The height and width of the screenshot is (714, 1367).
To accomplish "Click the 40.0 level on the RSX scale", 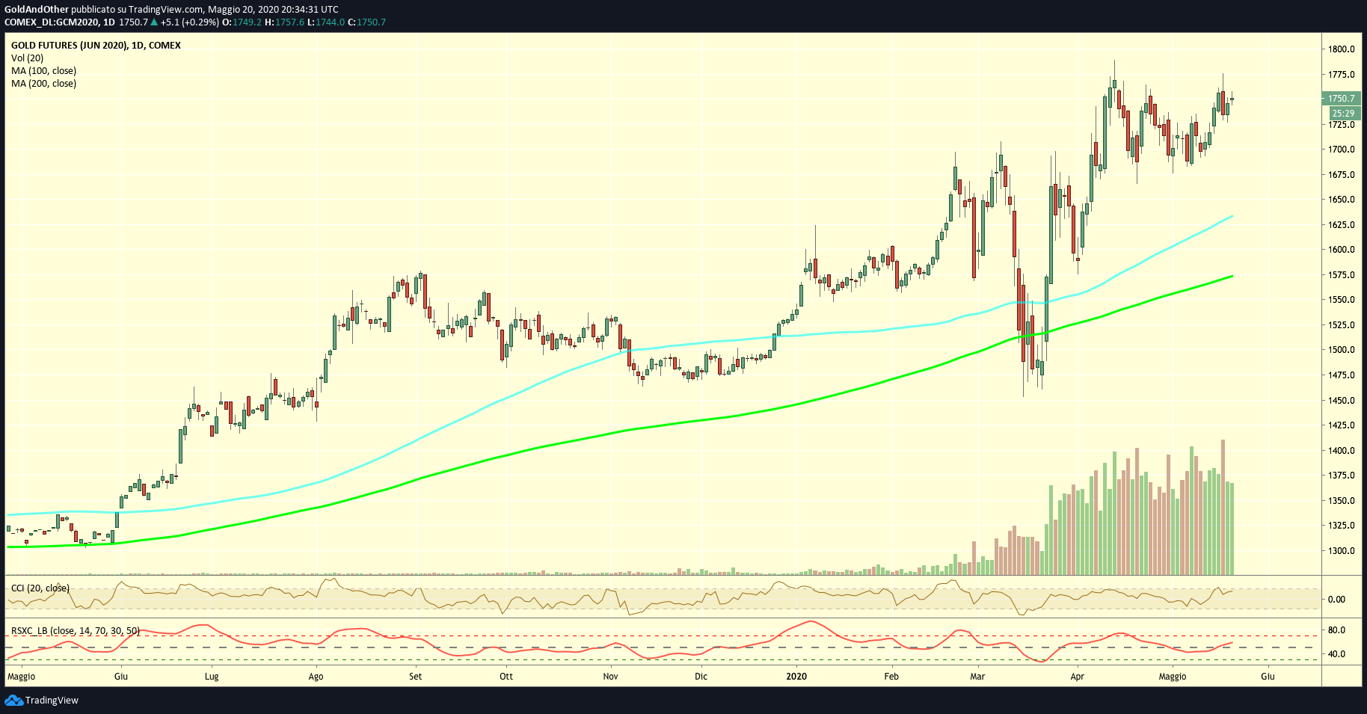I will [x=1336, y=654].
